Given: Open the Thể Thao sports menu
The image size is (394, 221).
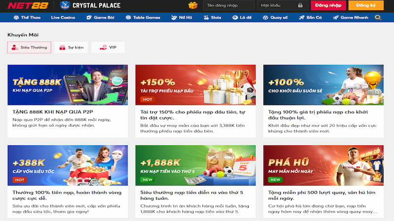Looking at the screenshot, I should coord(27,17).
